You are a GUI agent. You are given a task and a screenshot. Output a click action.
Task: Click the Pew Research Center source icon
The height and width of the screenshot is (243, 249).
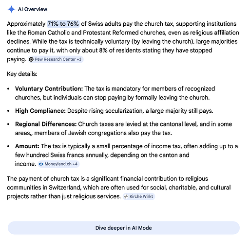click(x=31, y=59)
